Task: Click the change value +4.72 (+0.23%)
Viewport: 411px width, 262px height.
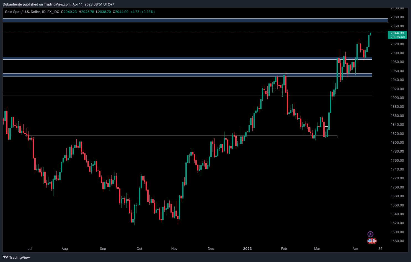Action: [x=143, y=12]
